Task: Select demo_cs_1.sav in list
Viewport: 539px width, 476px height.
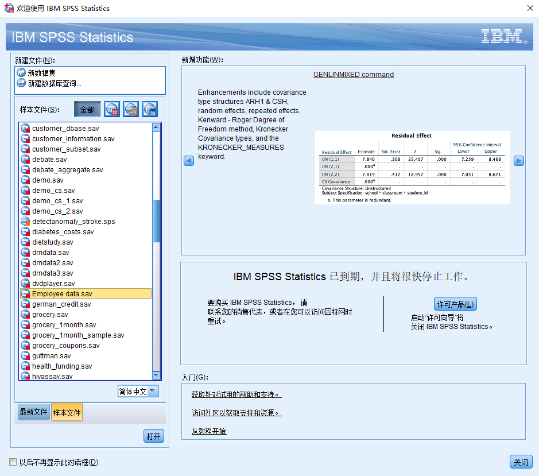Action: click(86, 200)
